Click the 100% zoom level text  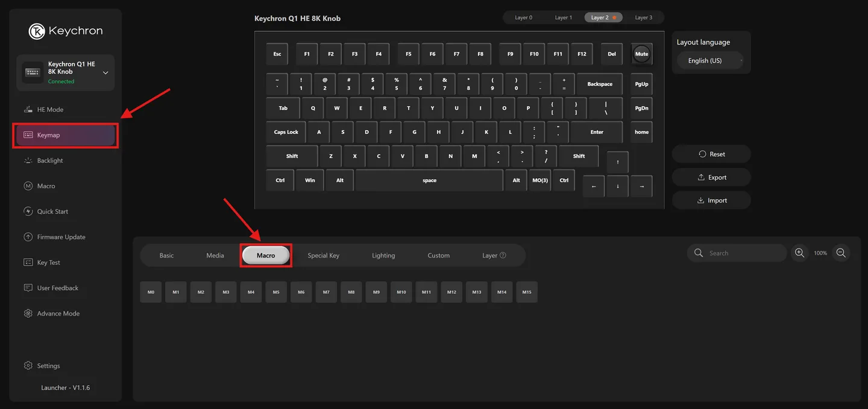click(x=820, y=253)
